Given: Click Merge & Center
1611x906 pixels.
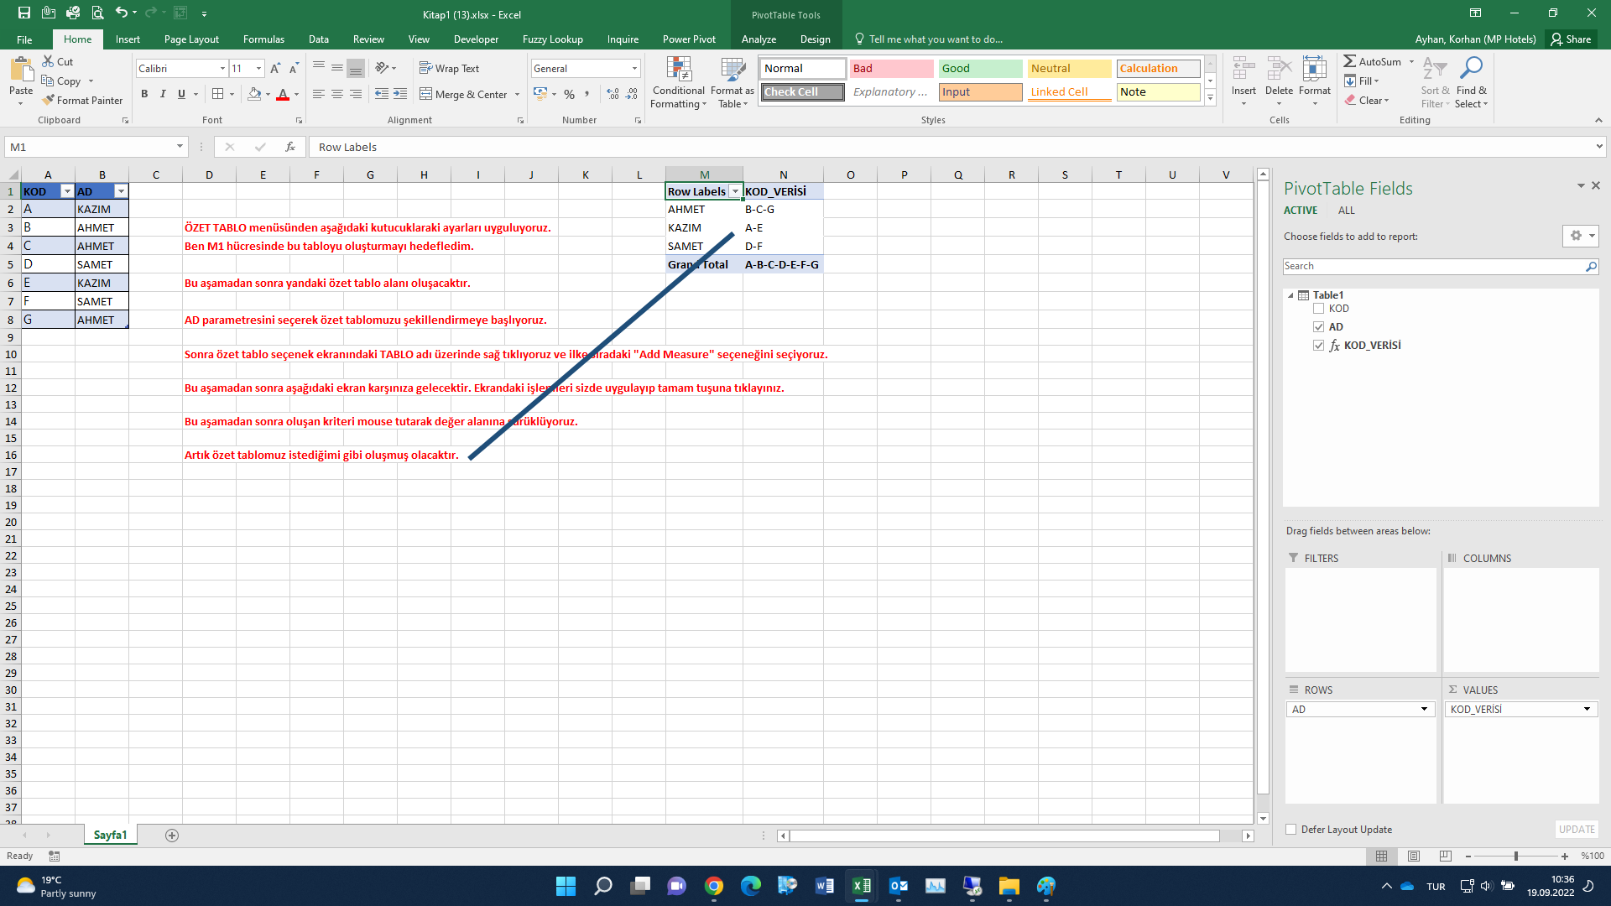Looking at the screenshot, I should point(464,94).
